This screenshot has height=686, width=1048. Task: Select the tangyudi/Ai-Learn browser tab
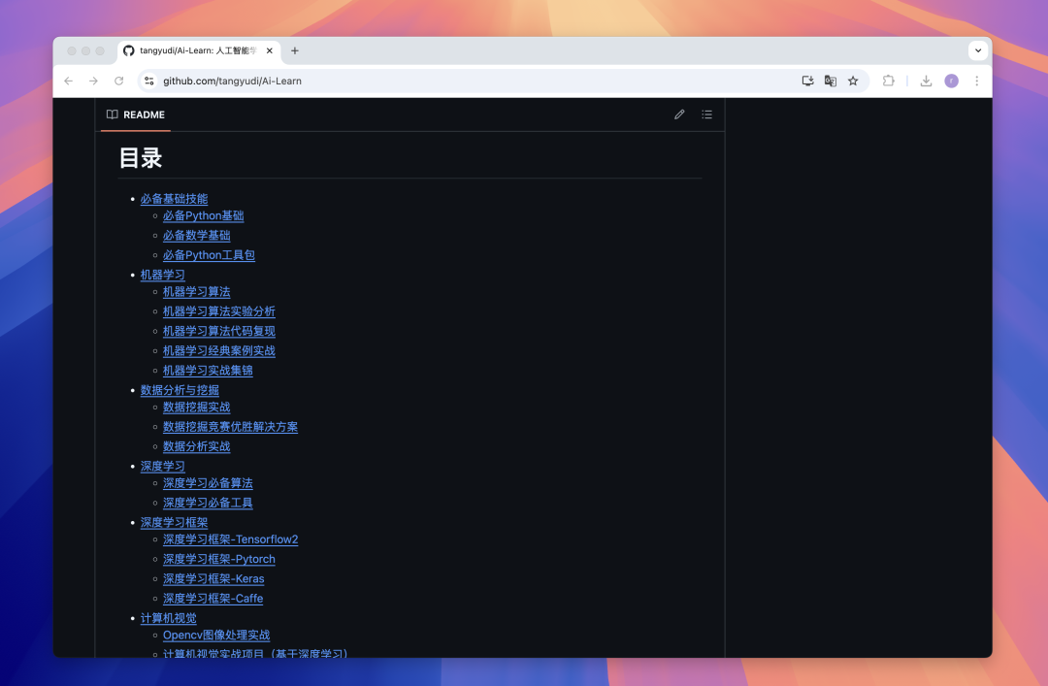[199, 50]
